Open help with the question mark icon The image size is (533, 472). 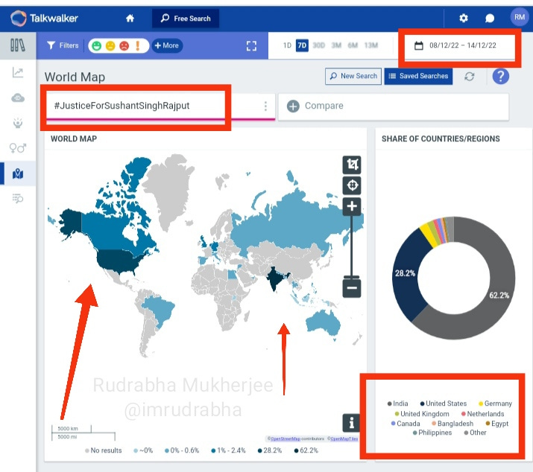[x=501, y=77]
